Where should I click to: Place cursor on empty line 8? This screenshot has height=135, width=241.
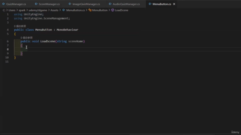tap(128, 49)
